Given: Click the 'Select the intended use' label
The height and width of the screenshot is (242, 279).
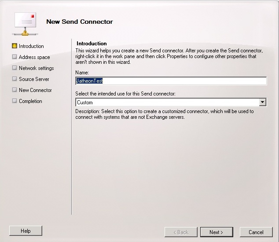Looking at the screenshot, I should coord(125,94).
